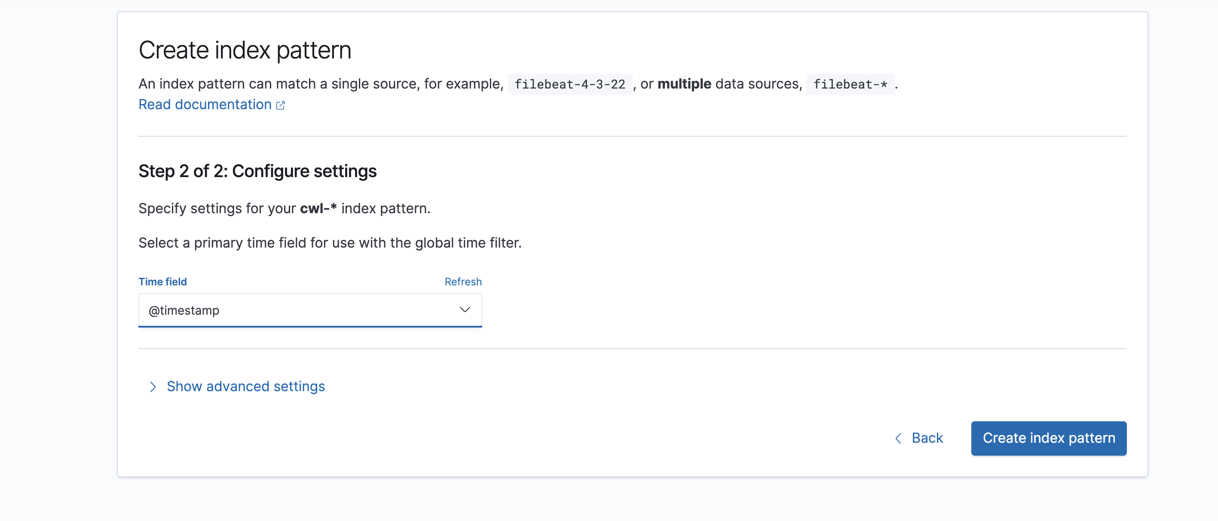Click the primary time field instruction text
Image resolution: width=1218 pixels, height=521 pixels.
(330, 243)
